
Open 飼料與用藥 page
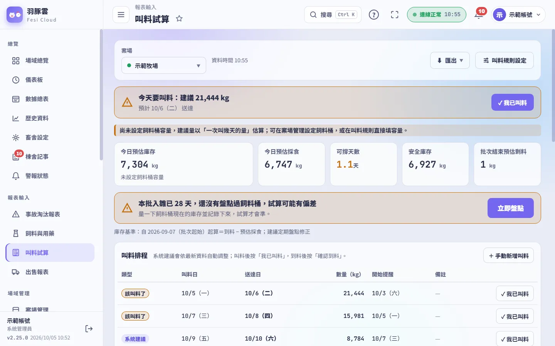pos(50,233)
